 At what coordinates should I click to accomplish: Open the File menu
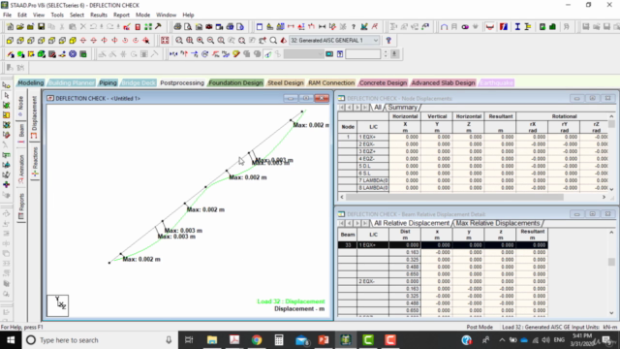coord(7,16)
